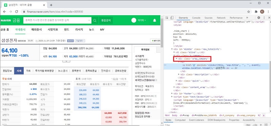The width and height of the screenshot is (271, 126).
Task: Open a new browser tab with plus icon
Action: tap(51, 5)
